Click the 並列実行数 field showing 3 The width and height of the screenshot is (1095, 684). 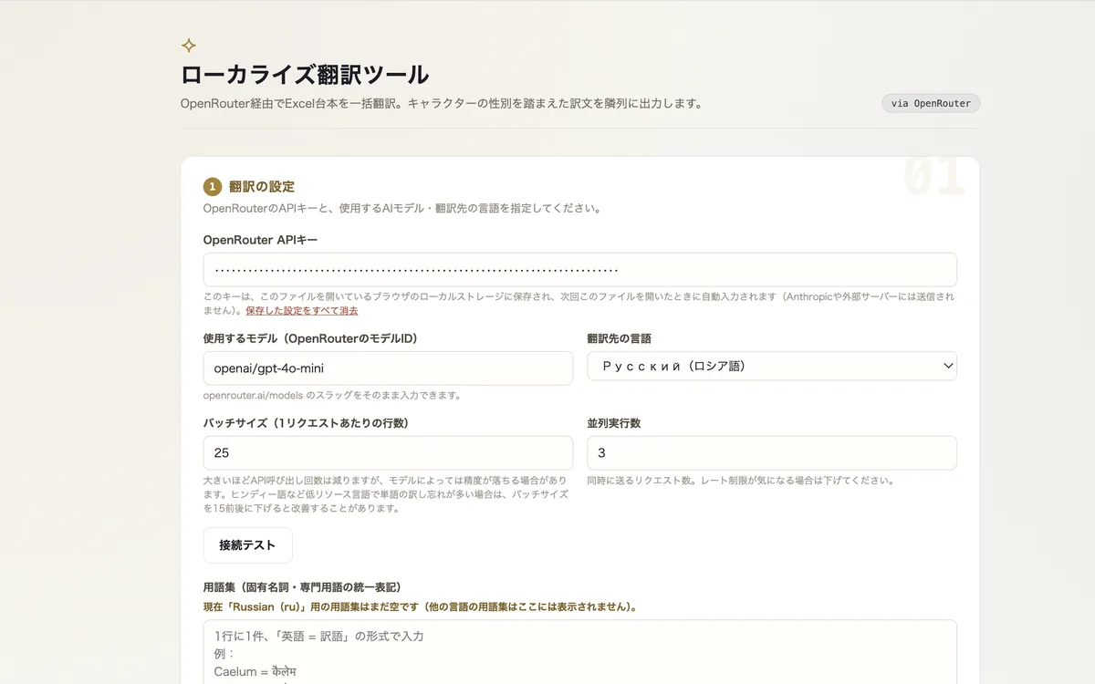(772, 453)
